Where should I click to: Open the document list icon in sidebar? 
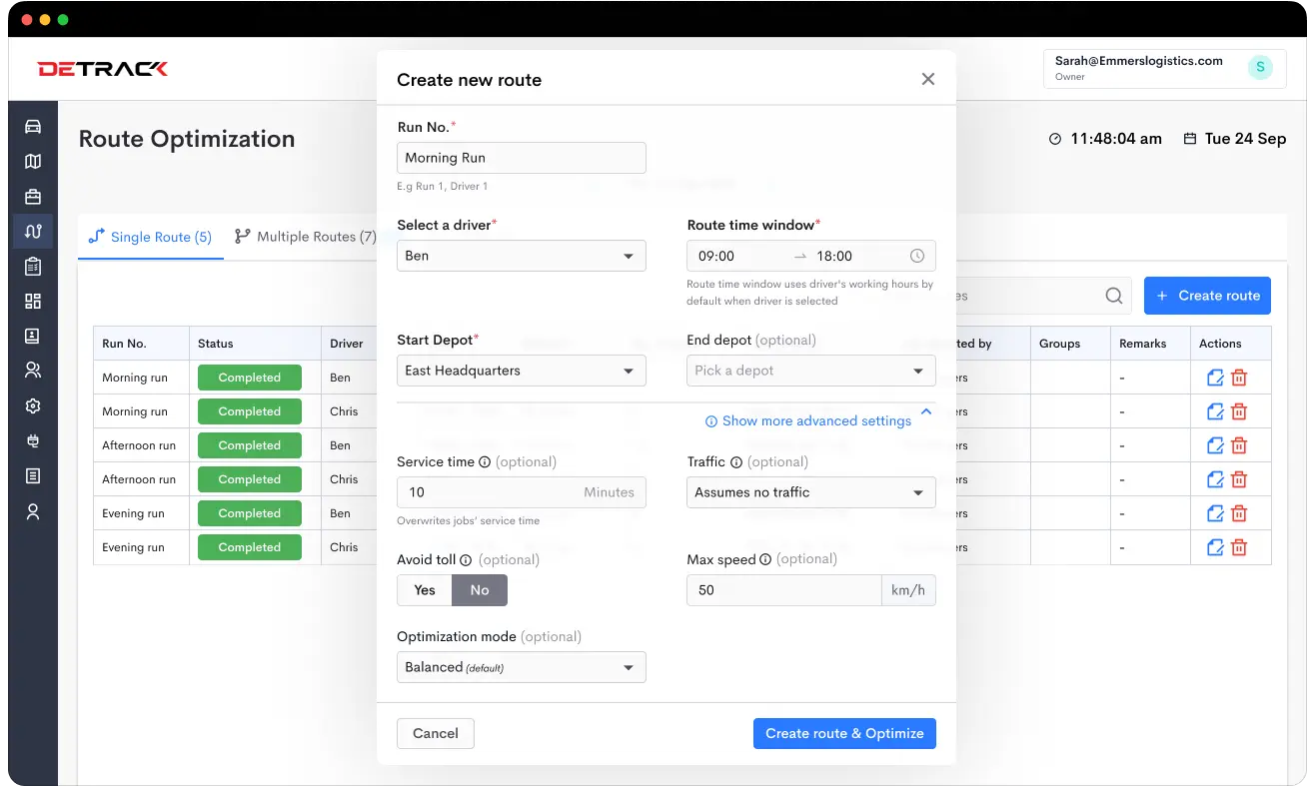coord(33,475)
